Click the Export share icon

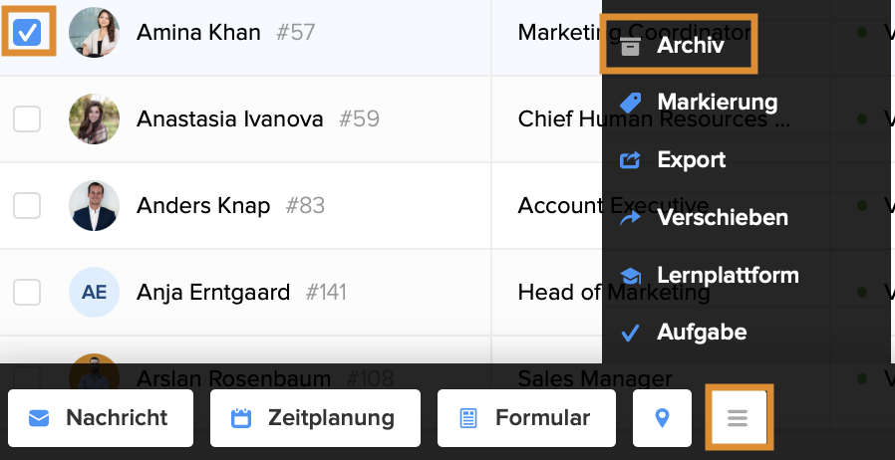[630, 160]
